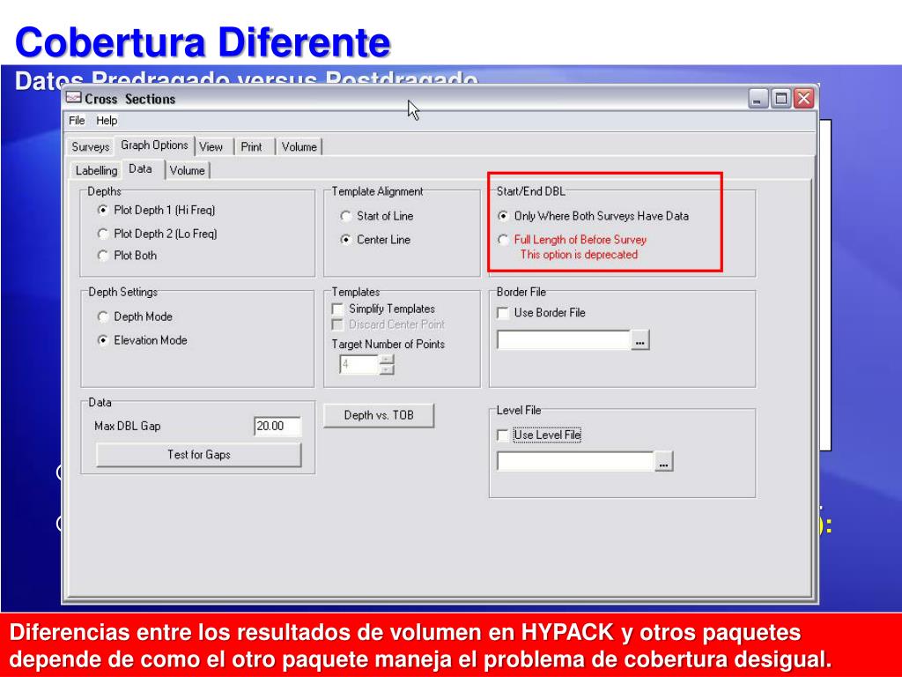This screenshot has width=902, height=677.
Task: Select the Data sub-tab
Action: [x=140, y=168]
